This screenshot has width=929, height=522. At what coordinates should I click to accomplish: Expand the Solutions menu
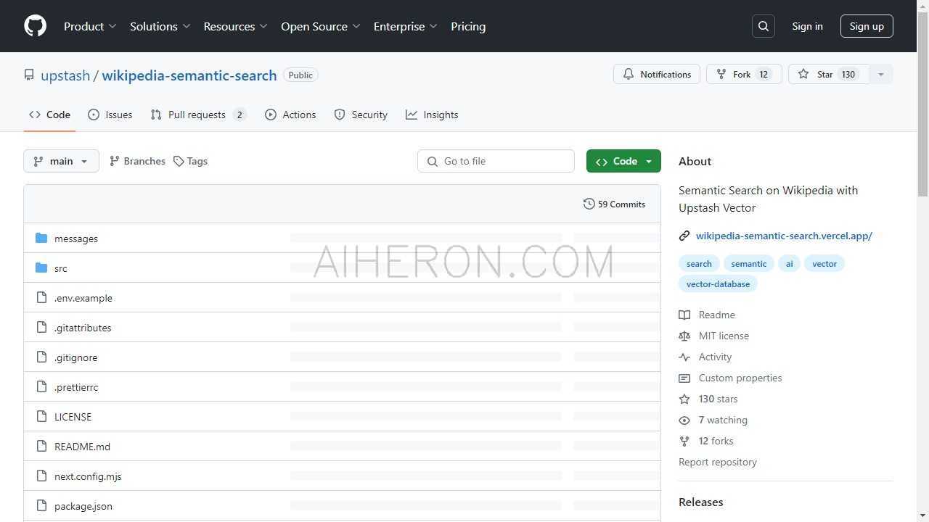[x=160, y=26]
